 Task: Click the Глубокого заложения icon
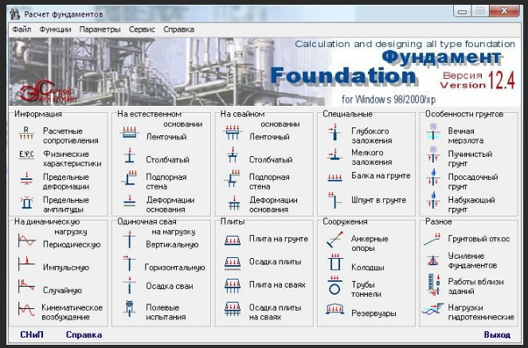[334, 132]
